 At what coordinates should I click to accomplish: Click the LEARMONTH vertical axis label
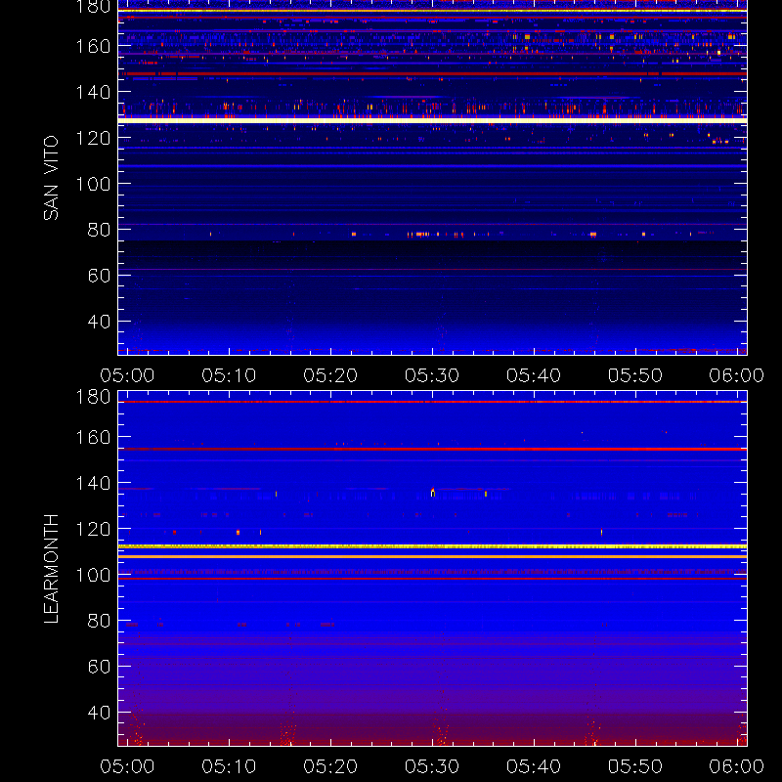pyautogui.click(x=51, y=569)
